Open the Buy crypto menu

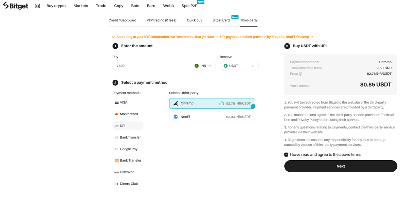pos(56,6)
